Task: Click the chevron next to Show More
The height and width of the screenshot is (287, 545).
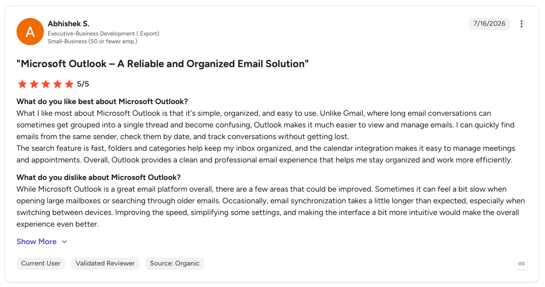Action: [64, 242]
